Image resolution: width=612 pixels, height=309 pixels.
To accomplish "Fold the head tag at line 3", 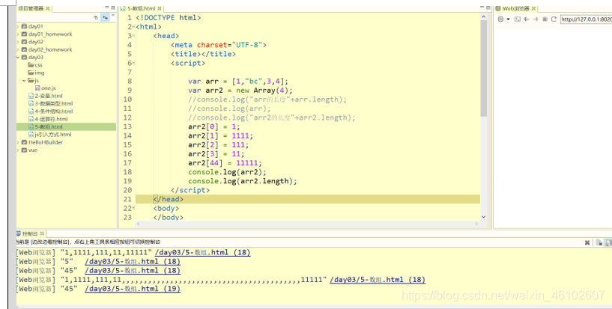I will click(x=133, y=35).
